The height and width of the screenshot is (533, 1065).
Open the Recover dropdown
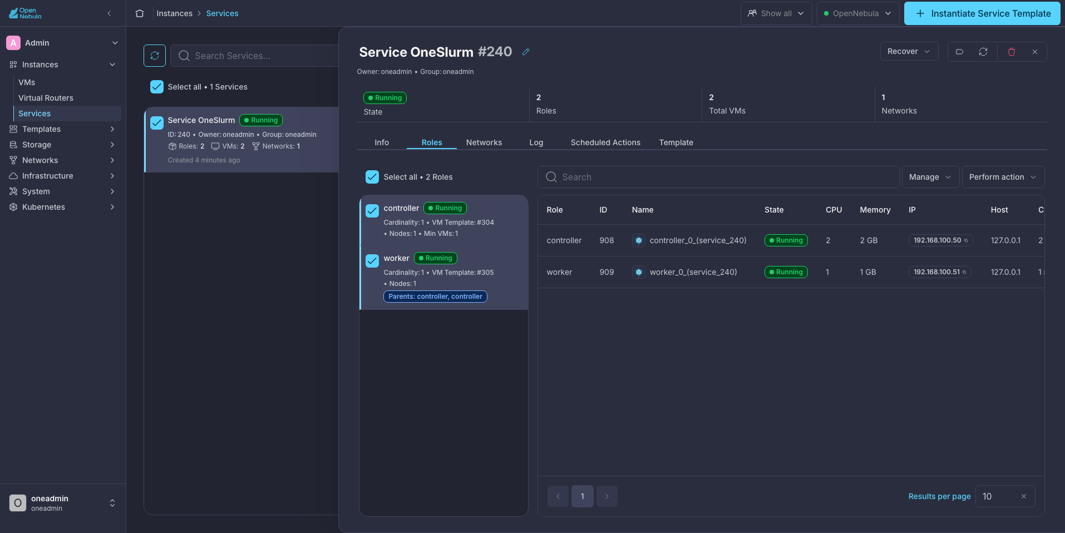tap(909, 51)
